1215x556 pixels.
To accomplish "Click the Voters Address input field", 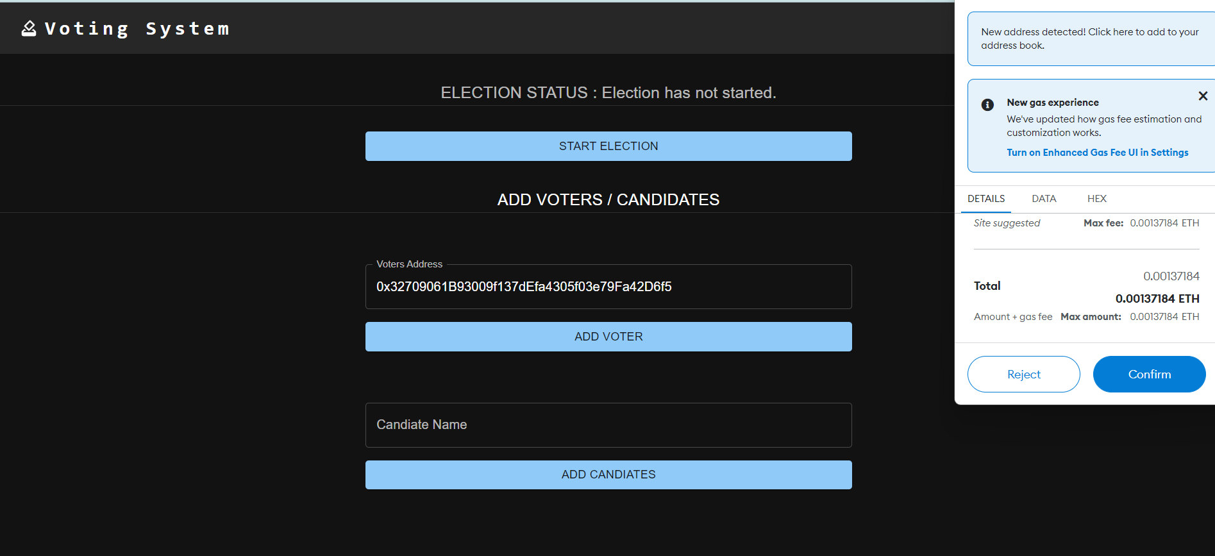I will (x=608, y=287).
